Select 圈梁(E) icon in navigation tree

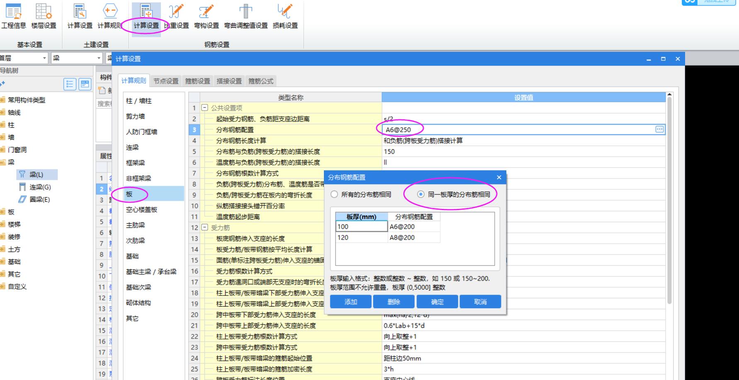point(22,199)
